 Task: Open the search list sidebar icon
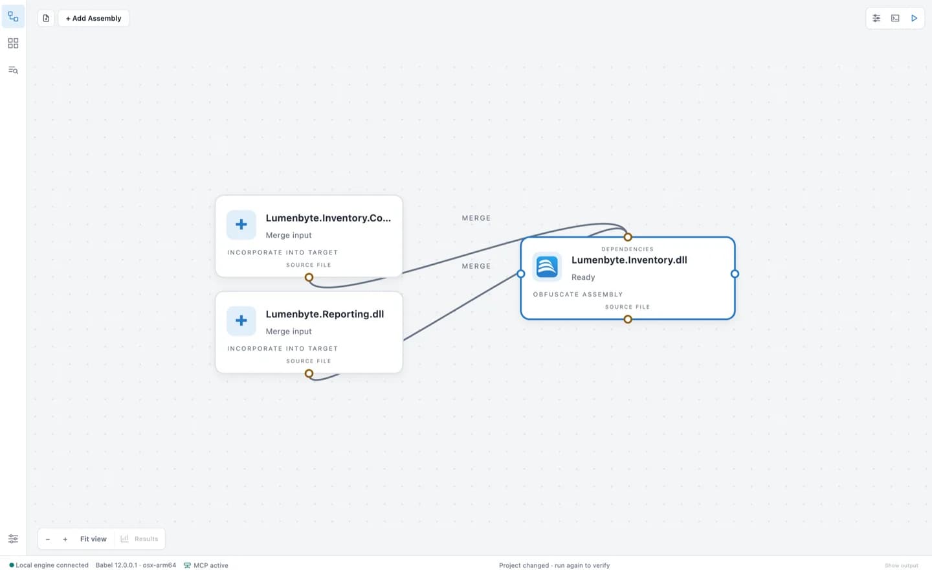pos(13,70)
